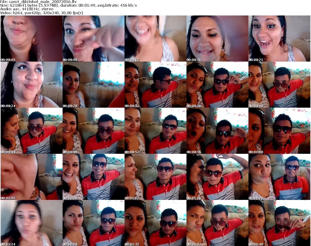311x246 pixels.
Task: Select the thumbnail stamped 00:01:28
Action: point(94,223)
